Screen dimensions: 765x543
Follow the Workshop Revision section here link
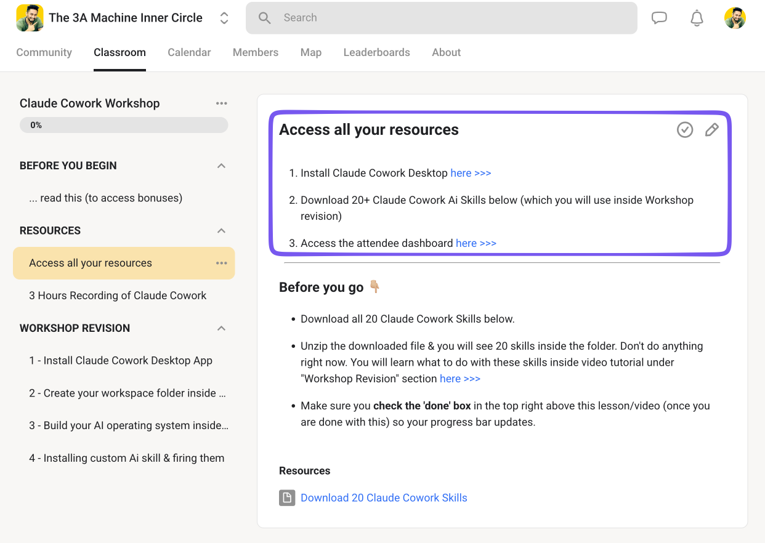click(x=460, y=379)
